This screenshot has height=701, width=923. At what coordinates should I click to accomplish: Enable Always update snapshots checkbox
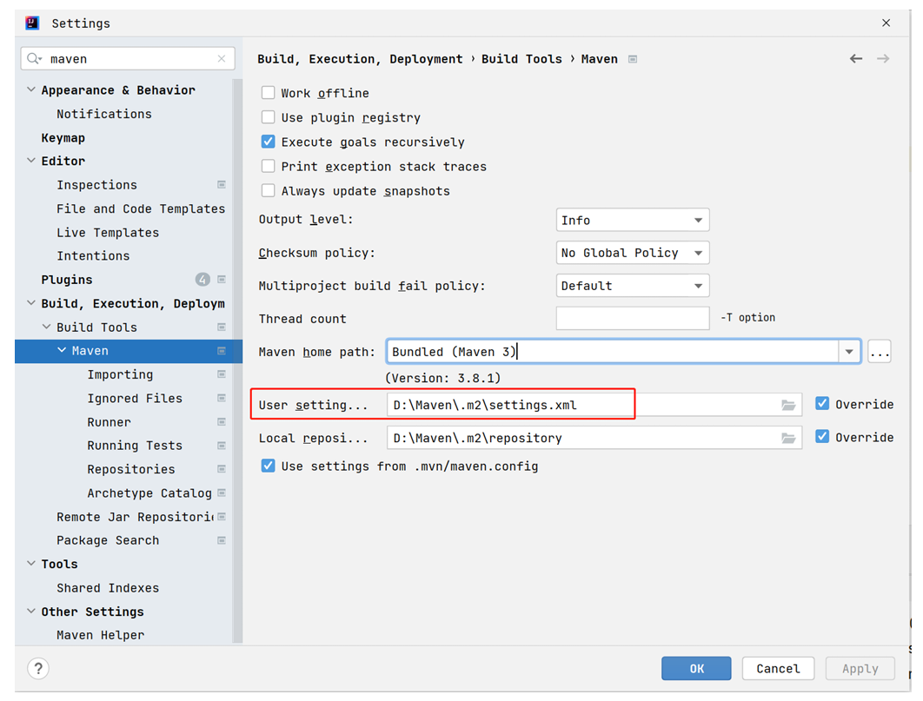click(268, 190)
